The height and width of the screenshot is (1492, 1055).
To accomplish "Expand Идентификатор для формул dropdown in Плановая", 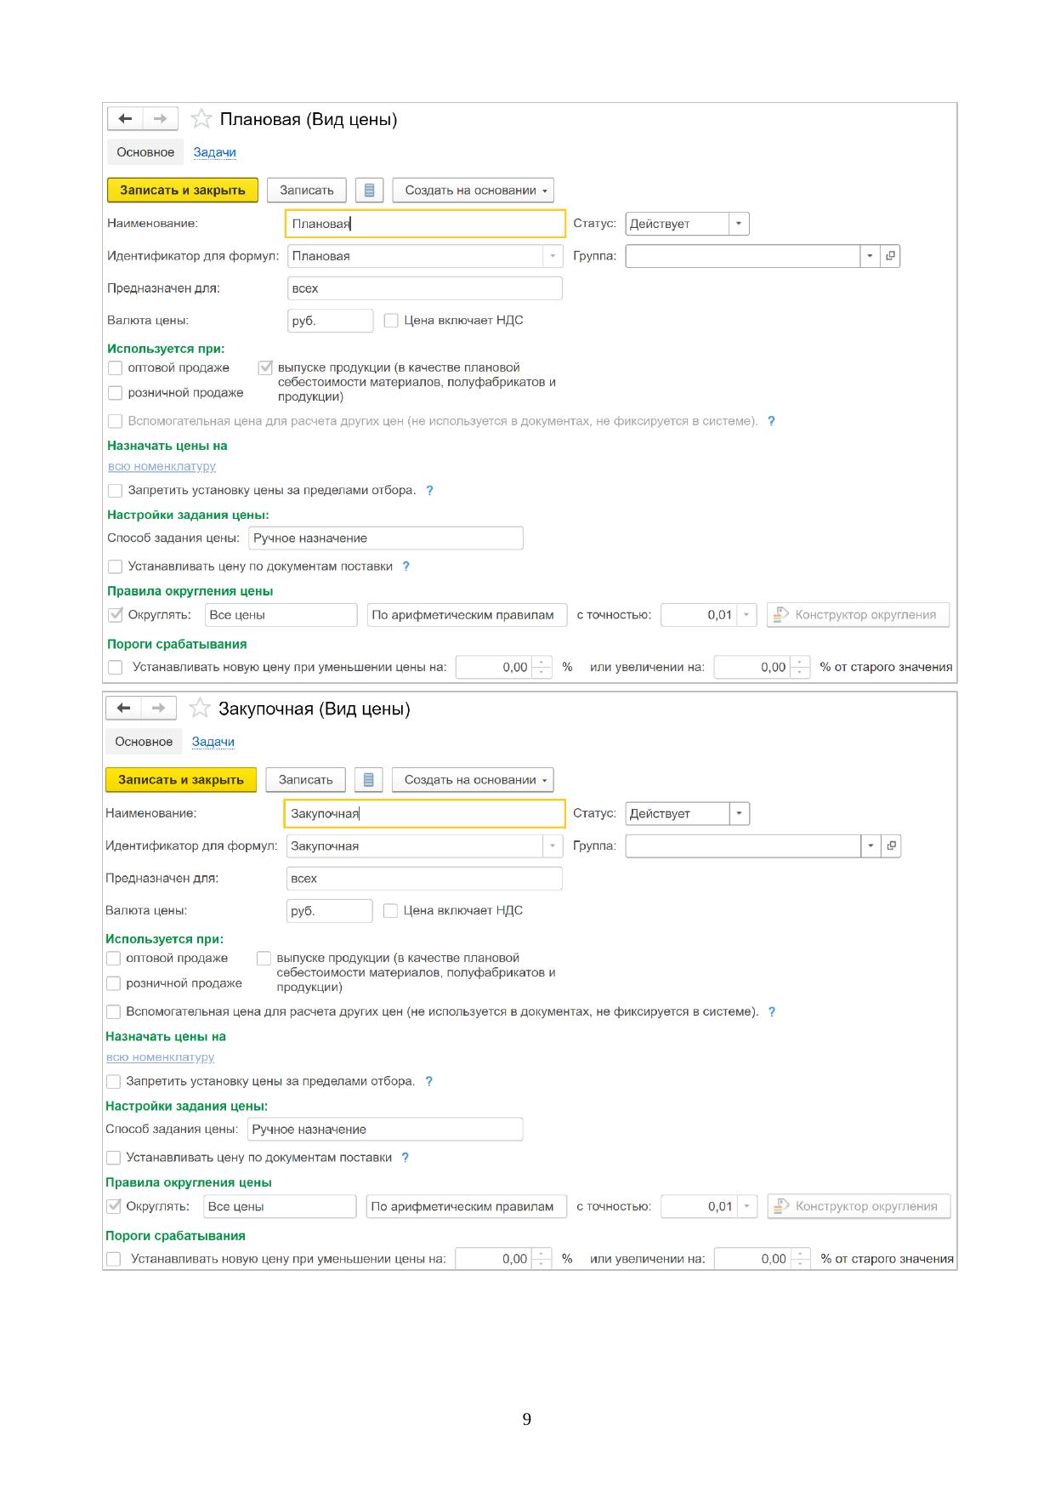I will coord(553,256).
